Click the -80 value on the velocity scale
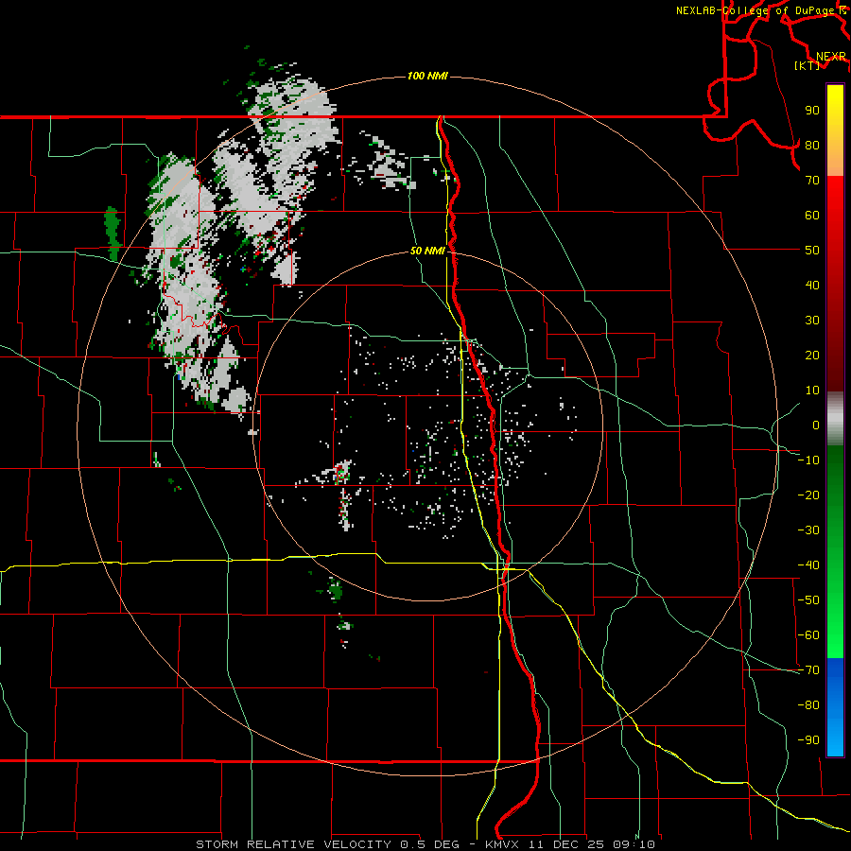Viewport: 851px width, 851px height. pyautogui.click(x=808, y=705)
